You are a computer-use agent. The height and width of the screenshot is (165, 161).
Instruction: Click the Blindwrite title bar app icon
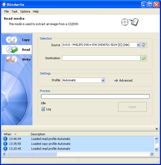tap(4, 5)
